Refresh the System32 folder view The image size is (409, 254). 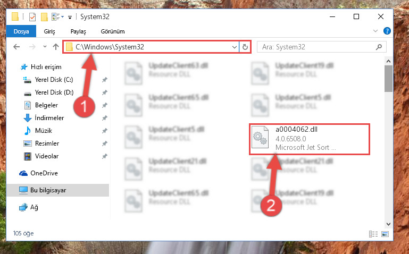(x=245, y=47)
